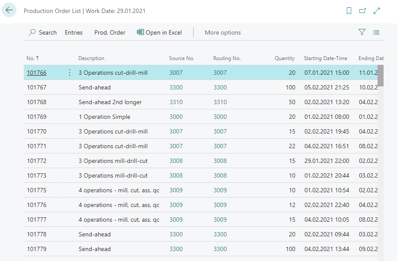The height and width of the screenshot is (261, 397).
Task: Open the Prod. Order menu
Action: pyautogui.click(x=110, y=32)
